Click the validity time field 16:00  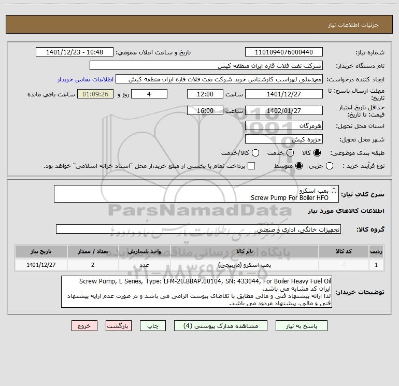[x=205, y=110]
